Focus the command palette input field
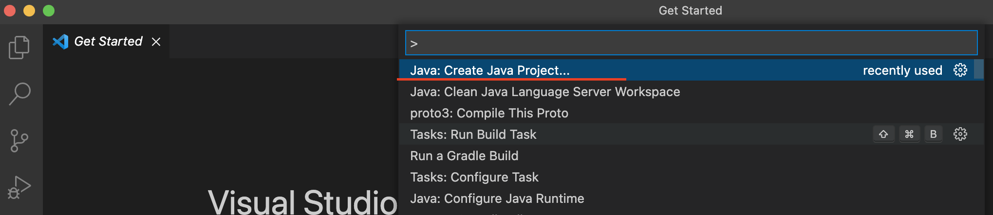 coord(691,43)
